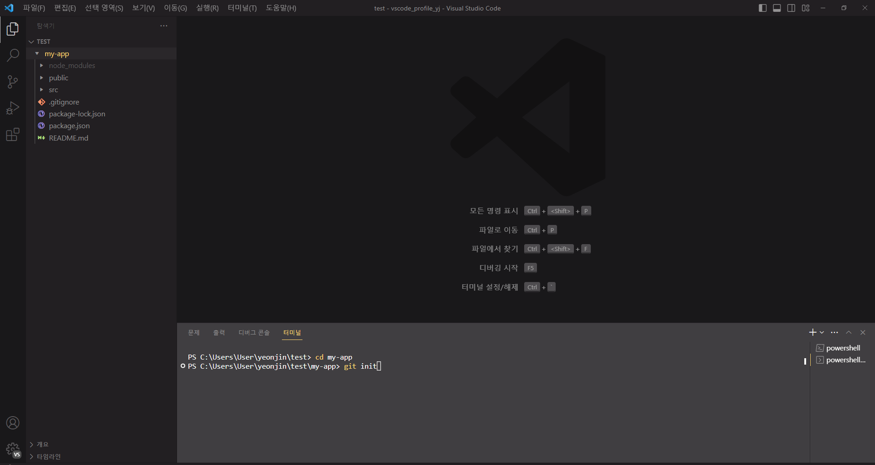Open the 도움말(H) menu
This screenshot has width=875, height=465.
[x=281, y=8]
